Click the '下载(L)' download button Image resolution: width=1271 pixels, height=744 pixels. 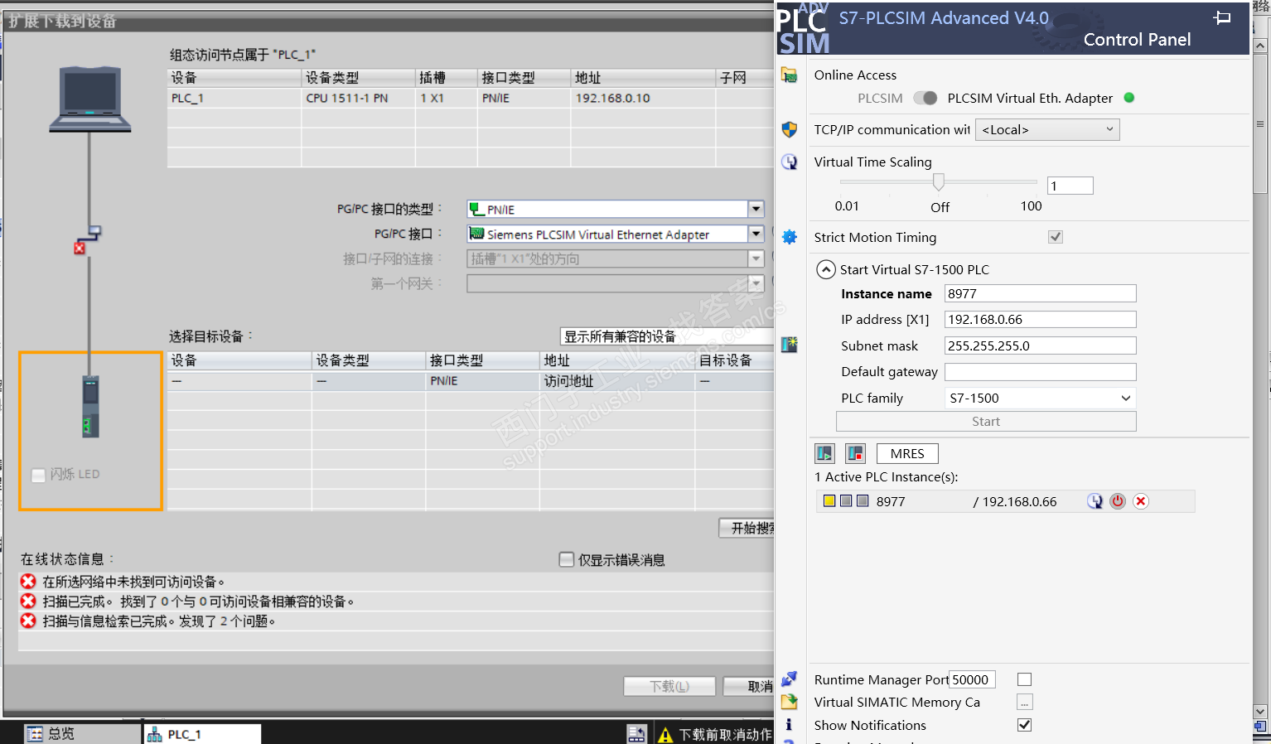coord(669,686)
